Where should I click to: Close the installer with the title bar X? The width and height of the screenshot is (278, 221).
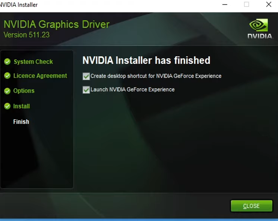pyautogui.click(x=269, y=5)
